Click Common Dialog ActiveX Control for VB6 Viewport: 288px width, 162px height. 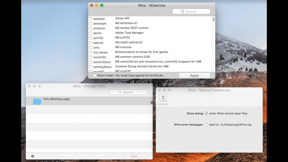tap(142, 66)
